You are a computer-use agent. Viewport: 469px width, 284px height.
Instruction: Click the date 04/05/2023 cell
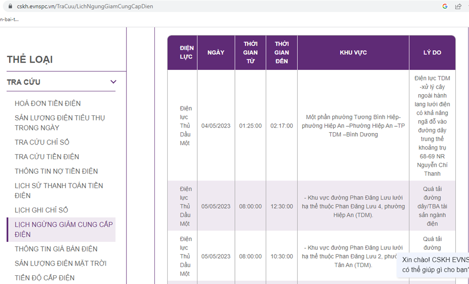(x=216, y=126)
